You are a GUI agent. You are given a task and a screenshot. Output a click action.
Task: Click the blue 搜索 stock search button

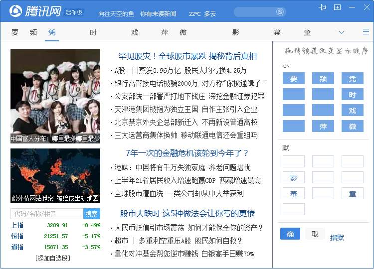[x=92, y=214]
